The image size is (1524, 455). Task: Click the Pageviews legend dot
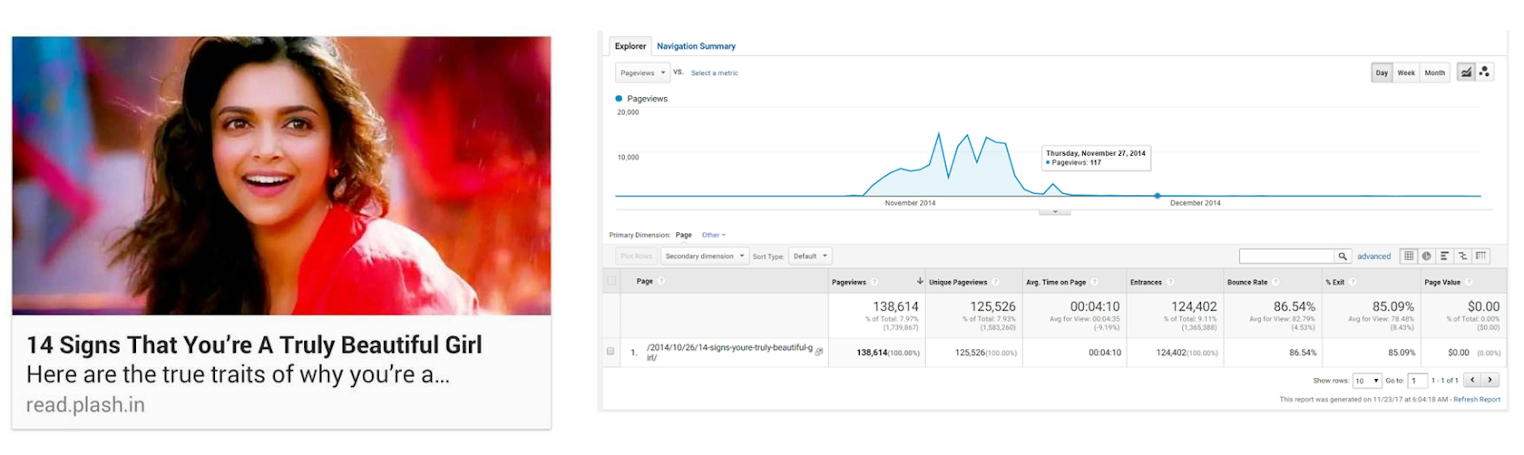(x=619, y=98)
